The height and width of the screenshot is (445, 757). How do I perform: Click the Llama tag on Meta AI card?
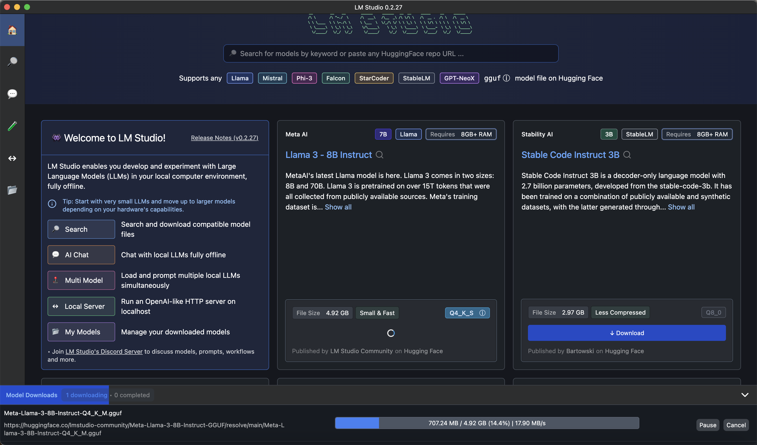pos(408,134)
